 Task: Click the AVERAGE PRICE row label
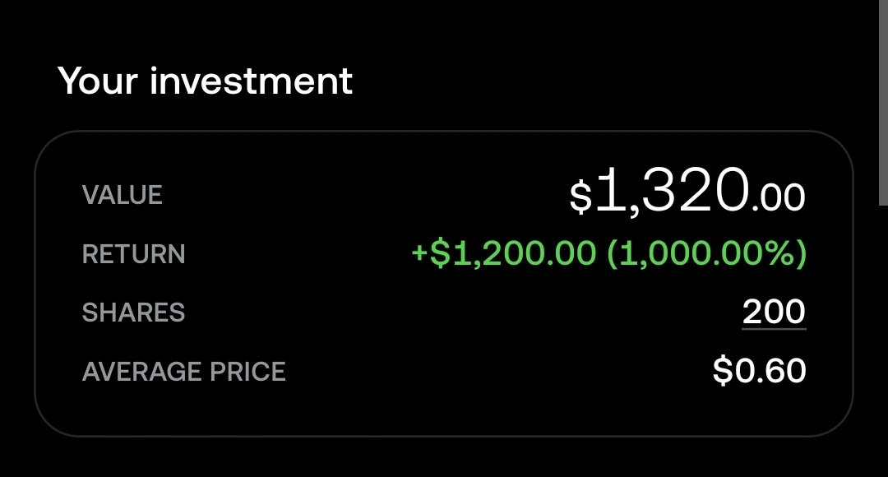pyautogui.click(x=183, y=372)
